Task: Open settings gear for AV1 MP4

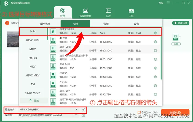Action: pos(156,68)
